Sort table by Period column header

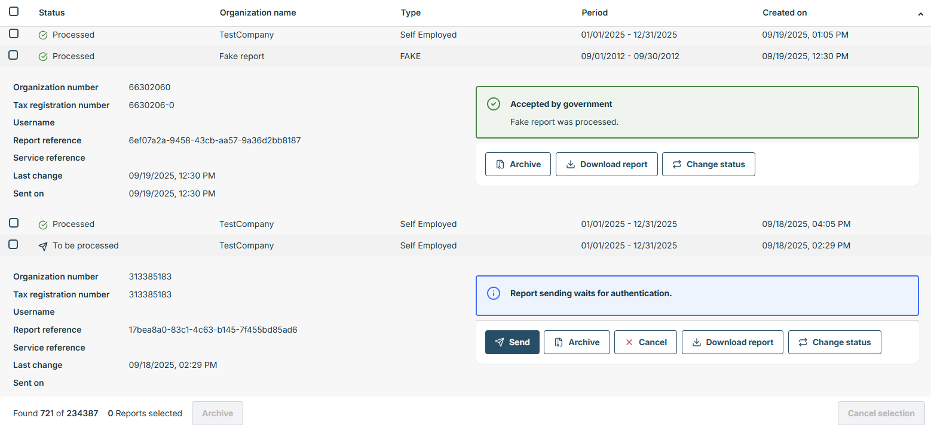pyautogui.click(x=594, y=13)
